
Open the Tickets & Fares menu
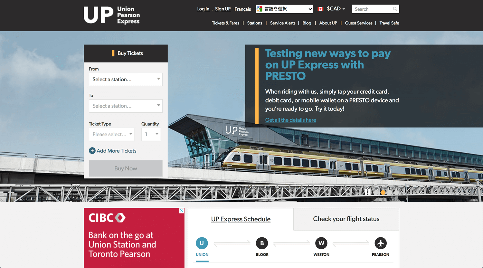[x=225, y=23]
